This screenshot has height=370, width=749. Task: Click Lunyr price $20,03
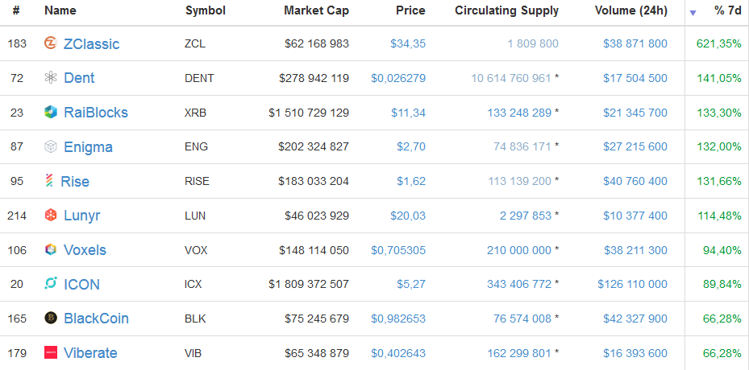(407, 216)
